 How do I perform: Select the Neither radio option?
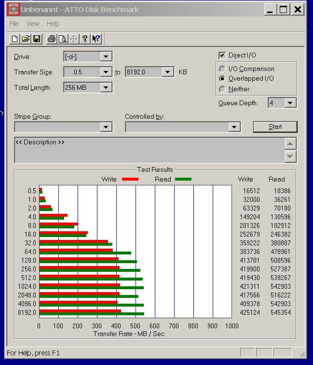pos(222,89)
